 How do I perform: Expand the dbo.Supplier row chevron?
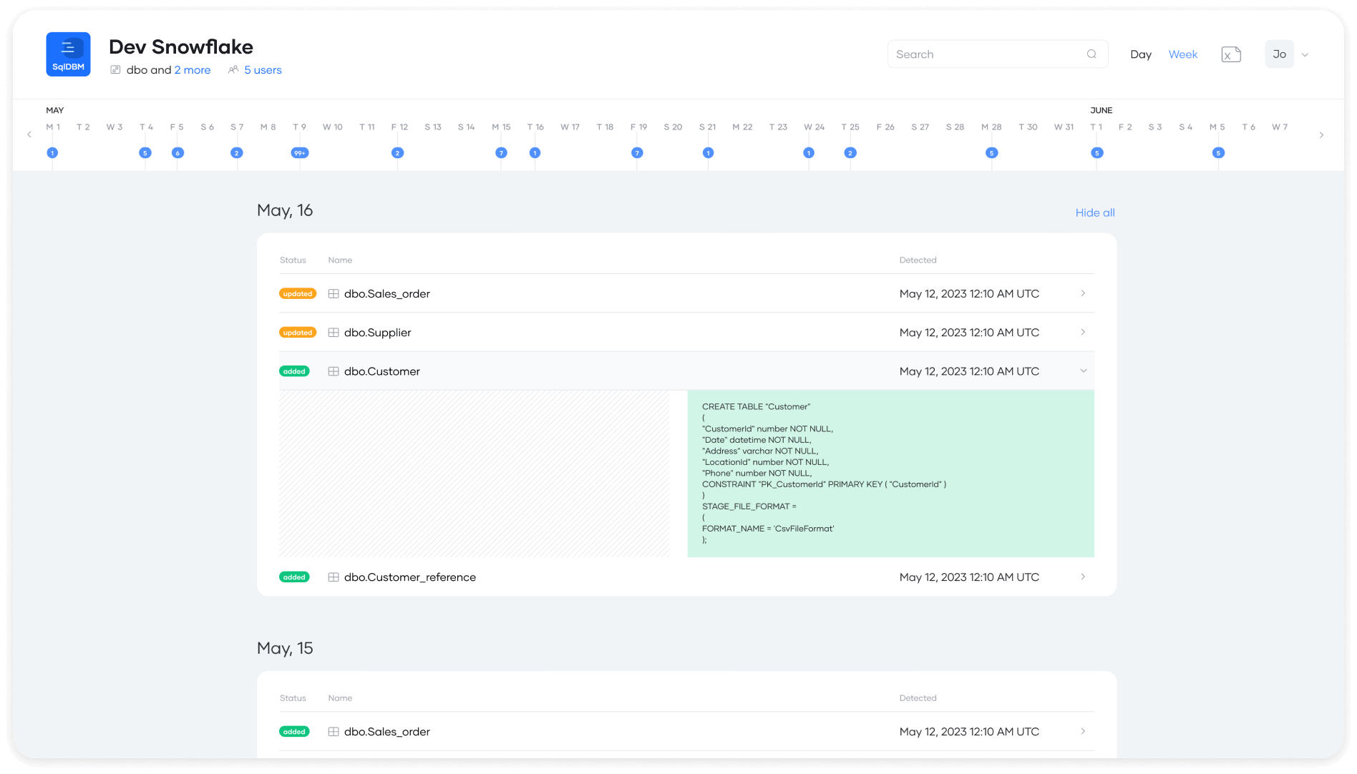click(x=1083, y=333)
